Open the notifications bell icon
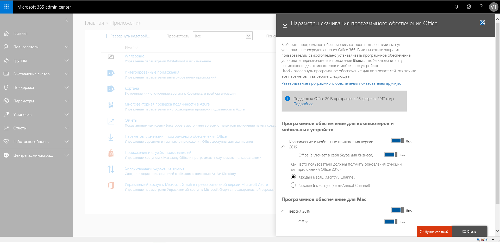Image resolution: width=500 pixels, height=243 pixels. pos(456,7)
